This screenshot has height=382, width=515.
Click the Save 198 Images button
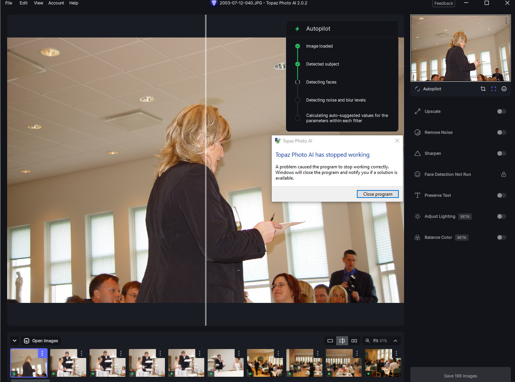click(x=460, y=376)
